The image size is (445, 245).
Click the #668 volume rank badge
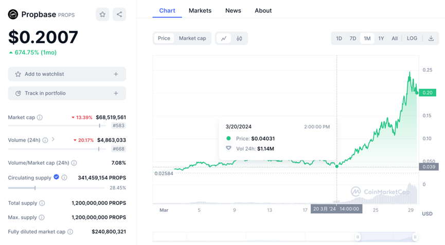pyautogui.click(x=118, y=149)
